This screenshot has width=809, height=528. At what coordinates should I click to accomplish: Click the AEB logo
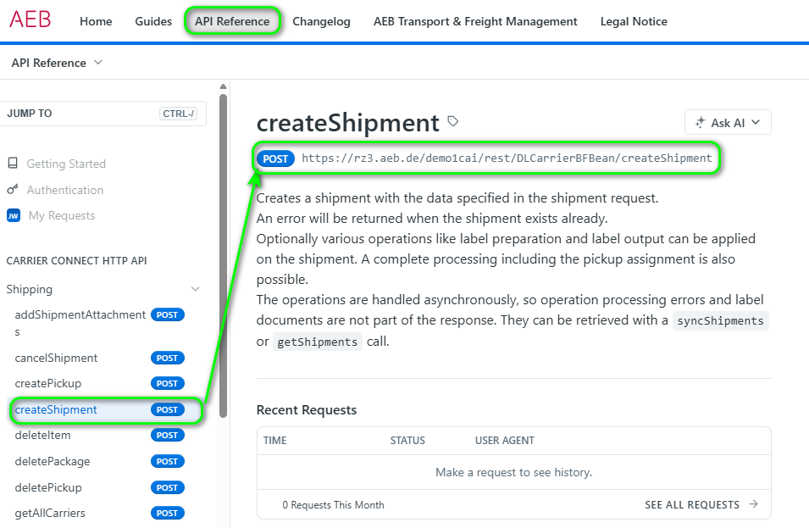pyautogui.click(x=30, y=19)
